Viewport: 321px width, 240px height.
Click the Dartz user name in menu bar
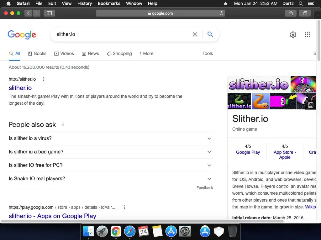288,3
